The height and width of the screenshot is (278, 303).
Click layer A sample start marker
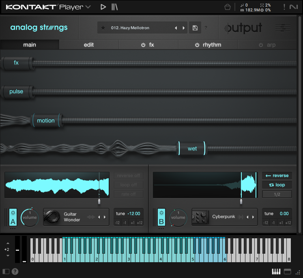99,201
